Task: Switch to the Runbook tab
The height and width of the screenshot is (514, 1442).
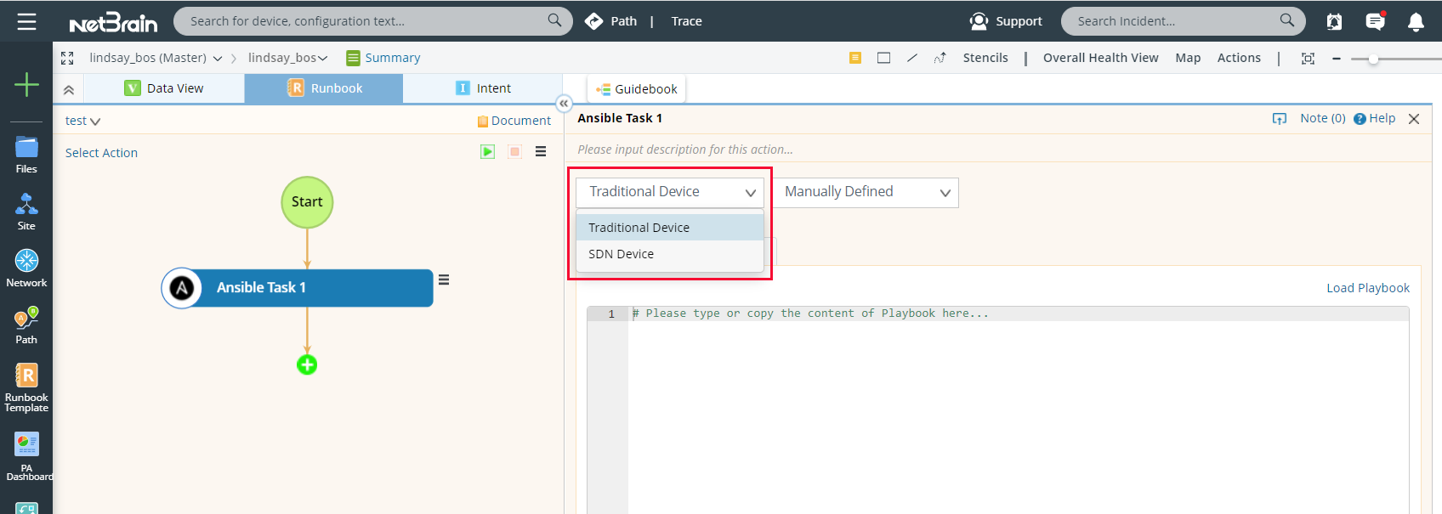Action: (x=324, y=88)
